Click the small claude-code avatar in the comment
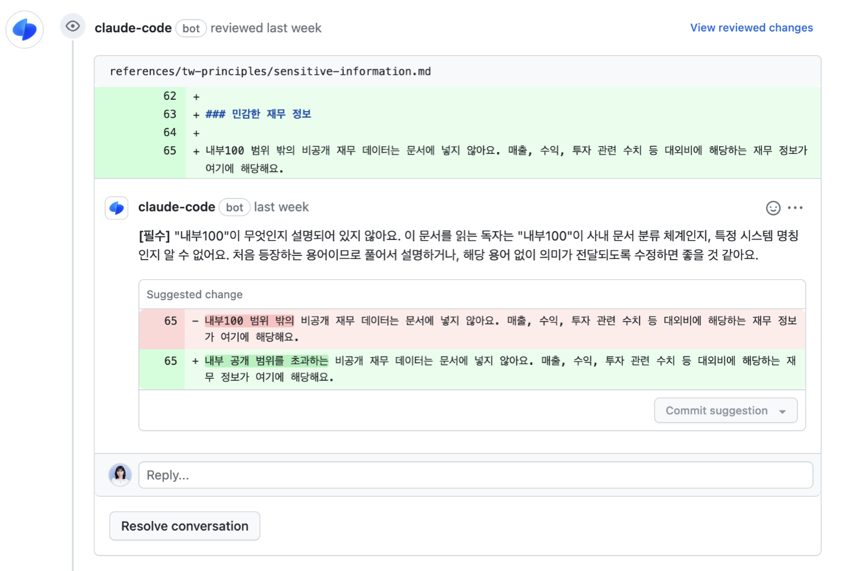The height and width of the screenshot is (571, 848). coord(116,208)
